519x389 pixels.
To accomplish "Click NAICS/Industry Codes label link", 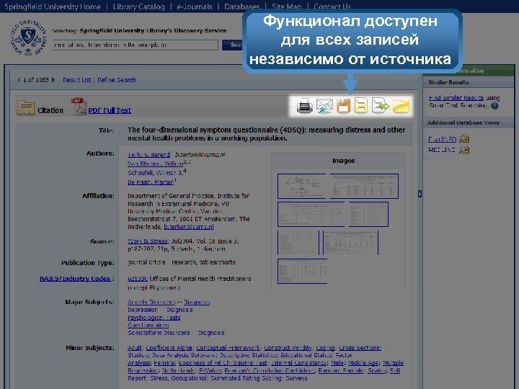I will click(x=75, y=279).
